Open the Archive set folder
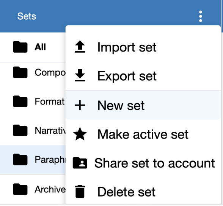 (33, 189)
